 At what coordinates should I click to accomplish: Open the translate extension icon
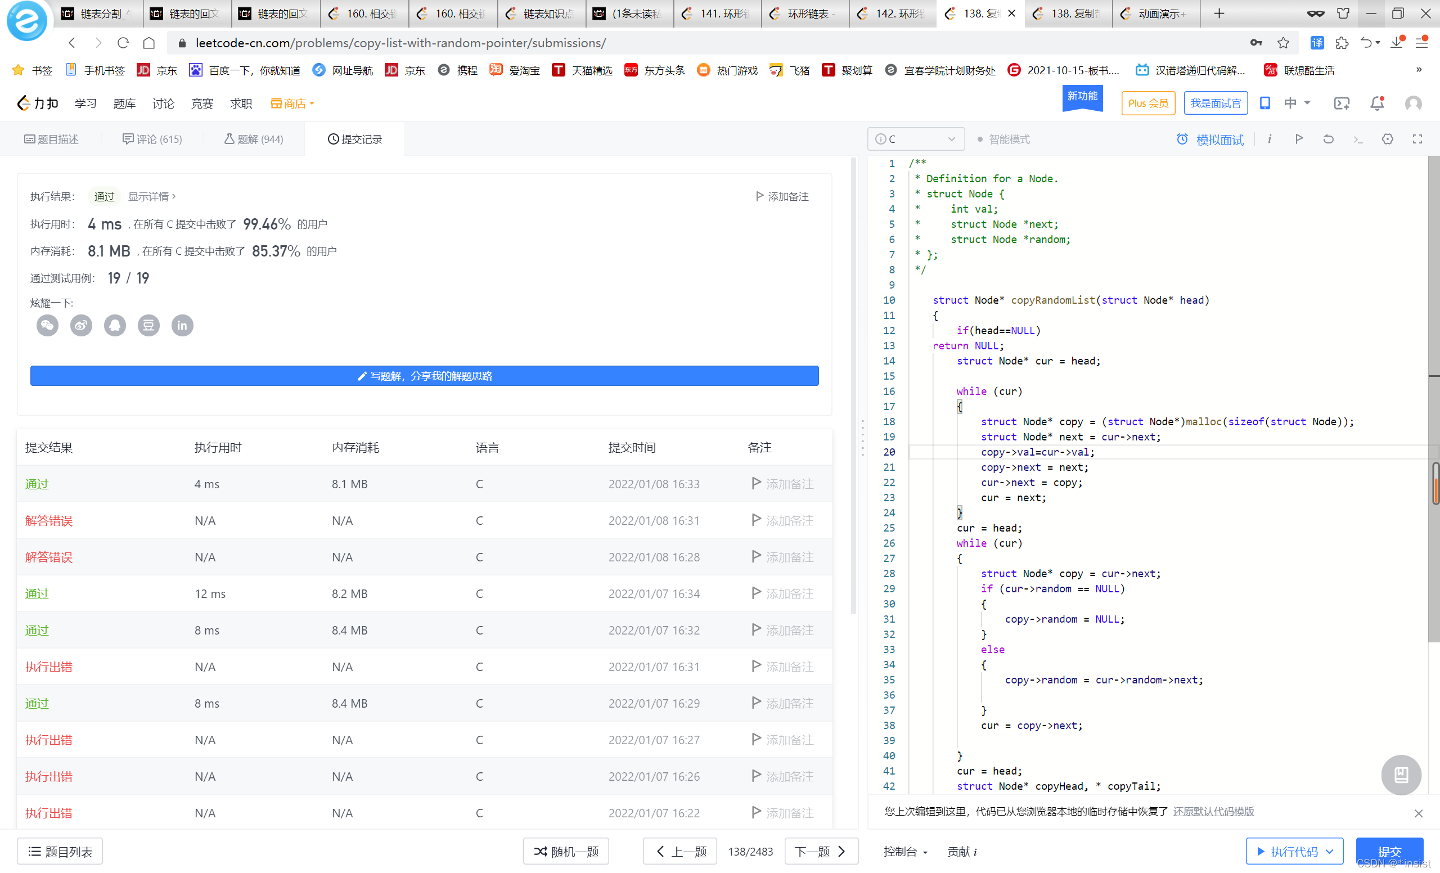tap(1317, 43)
